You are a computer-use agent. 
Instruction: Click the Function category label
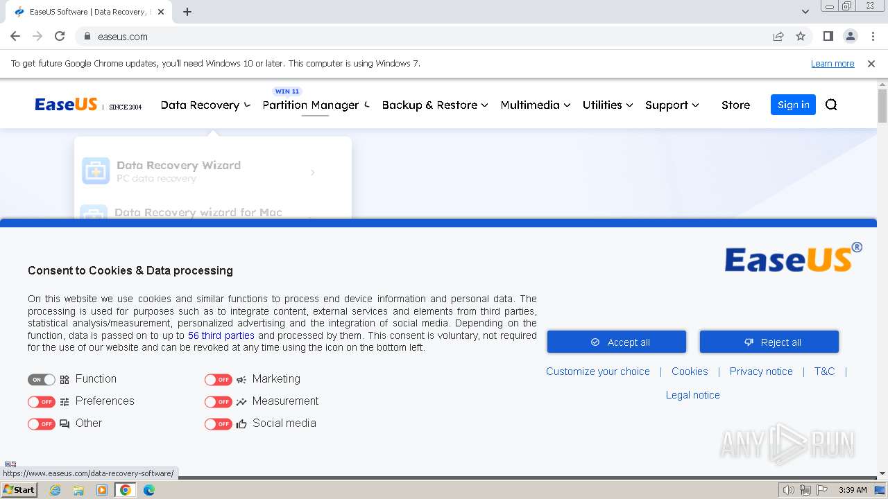pyautogui.click(x=96, y=379)
